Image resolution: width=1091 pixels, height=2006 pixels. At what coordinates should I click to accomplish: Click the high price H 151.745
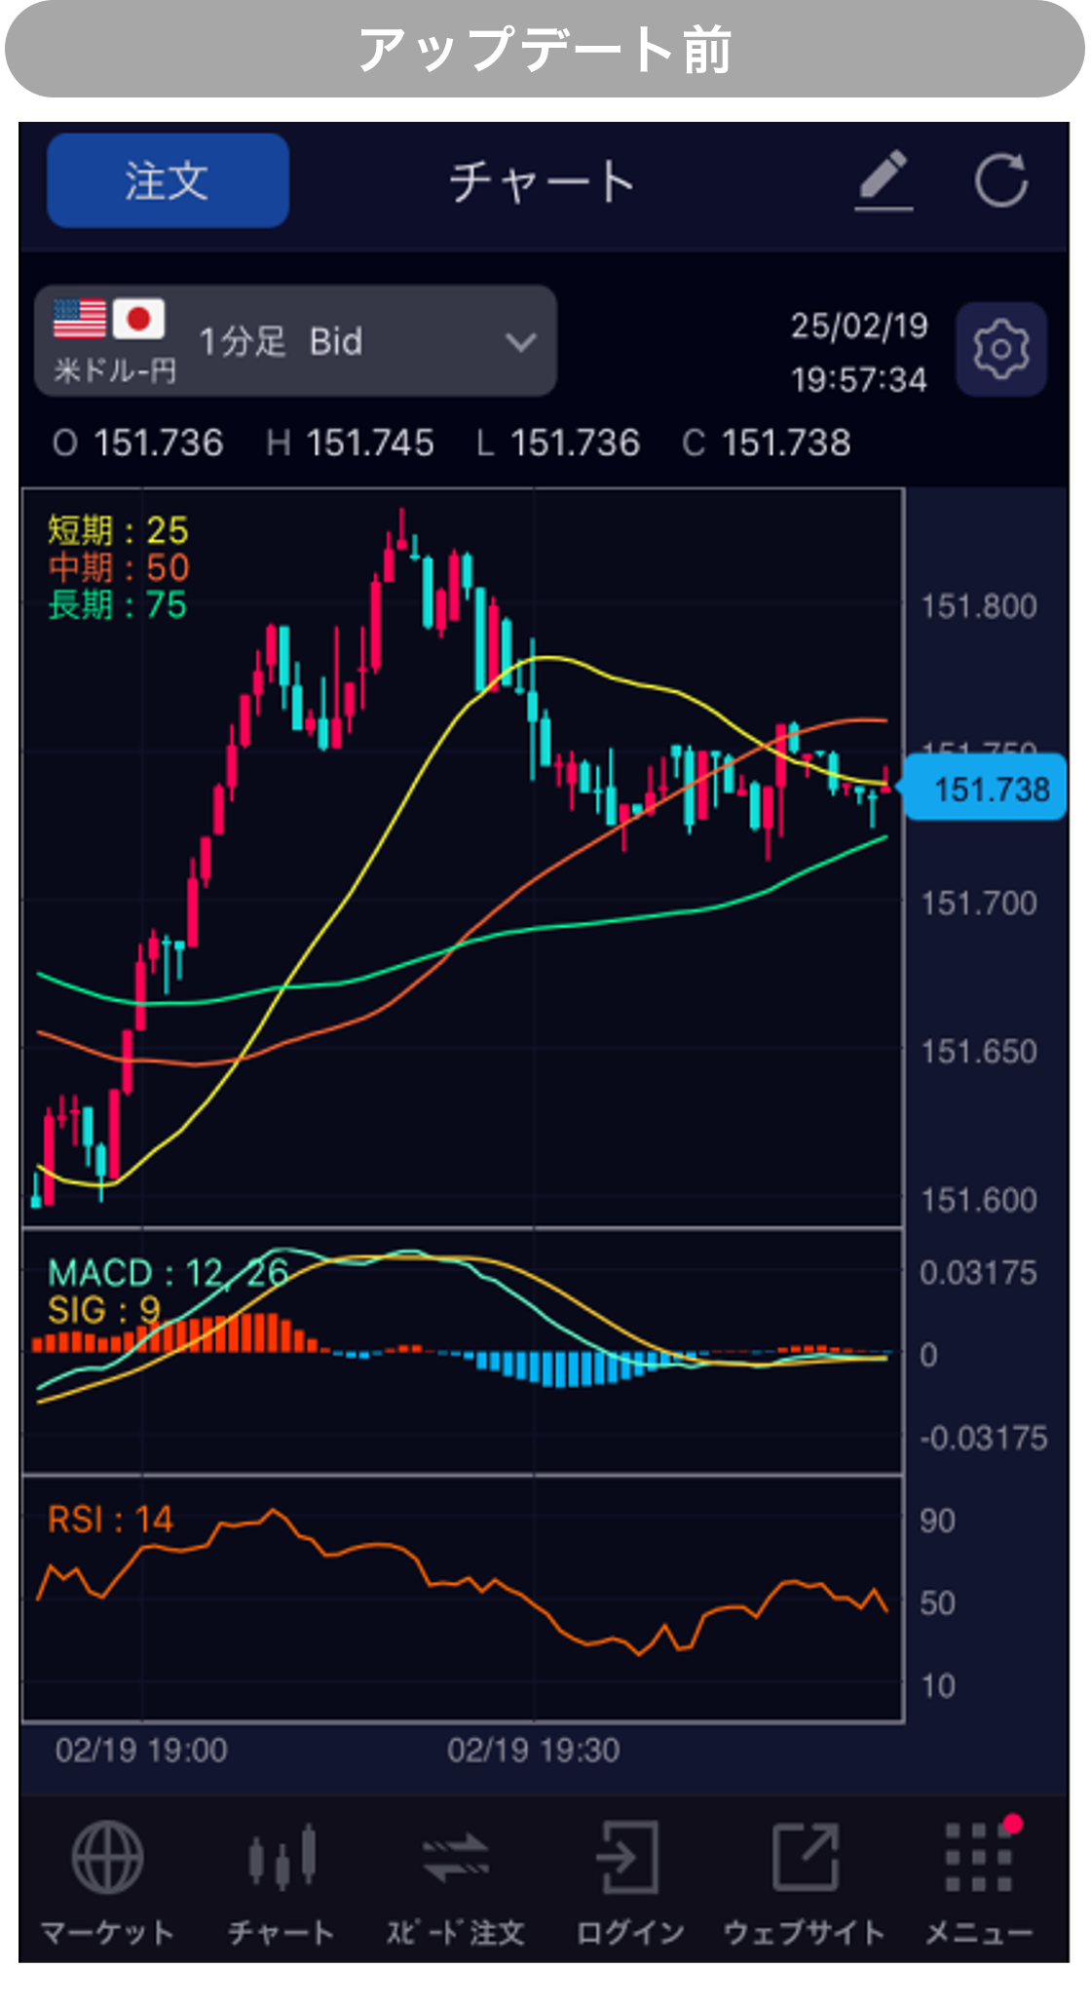(350, 444)
